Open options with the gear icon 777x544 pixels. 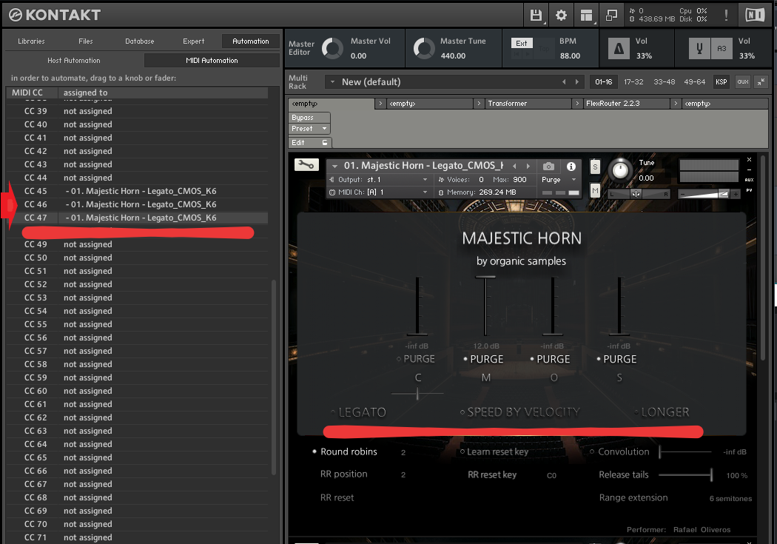(x=561, y=16)
